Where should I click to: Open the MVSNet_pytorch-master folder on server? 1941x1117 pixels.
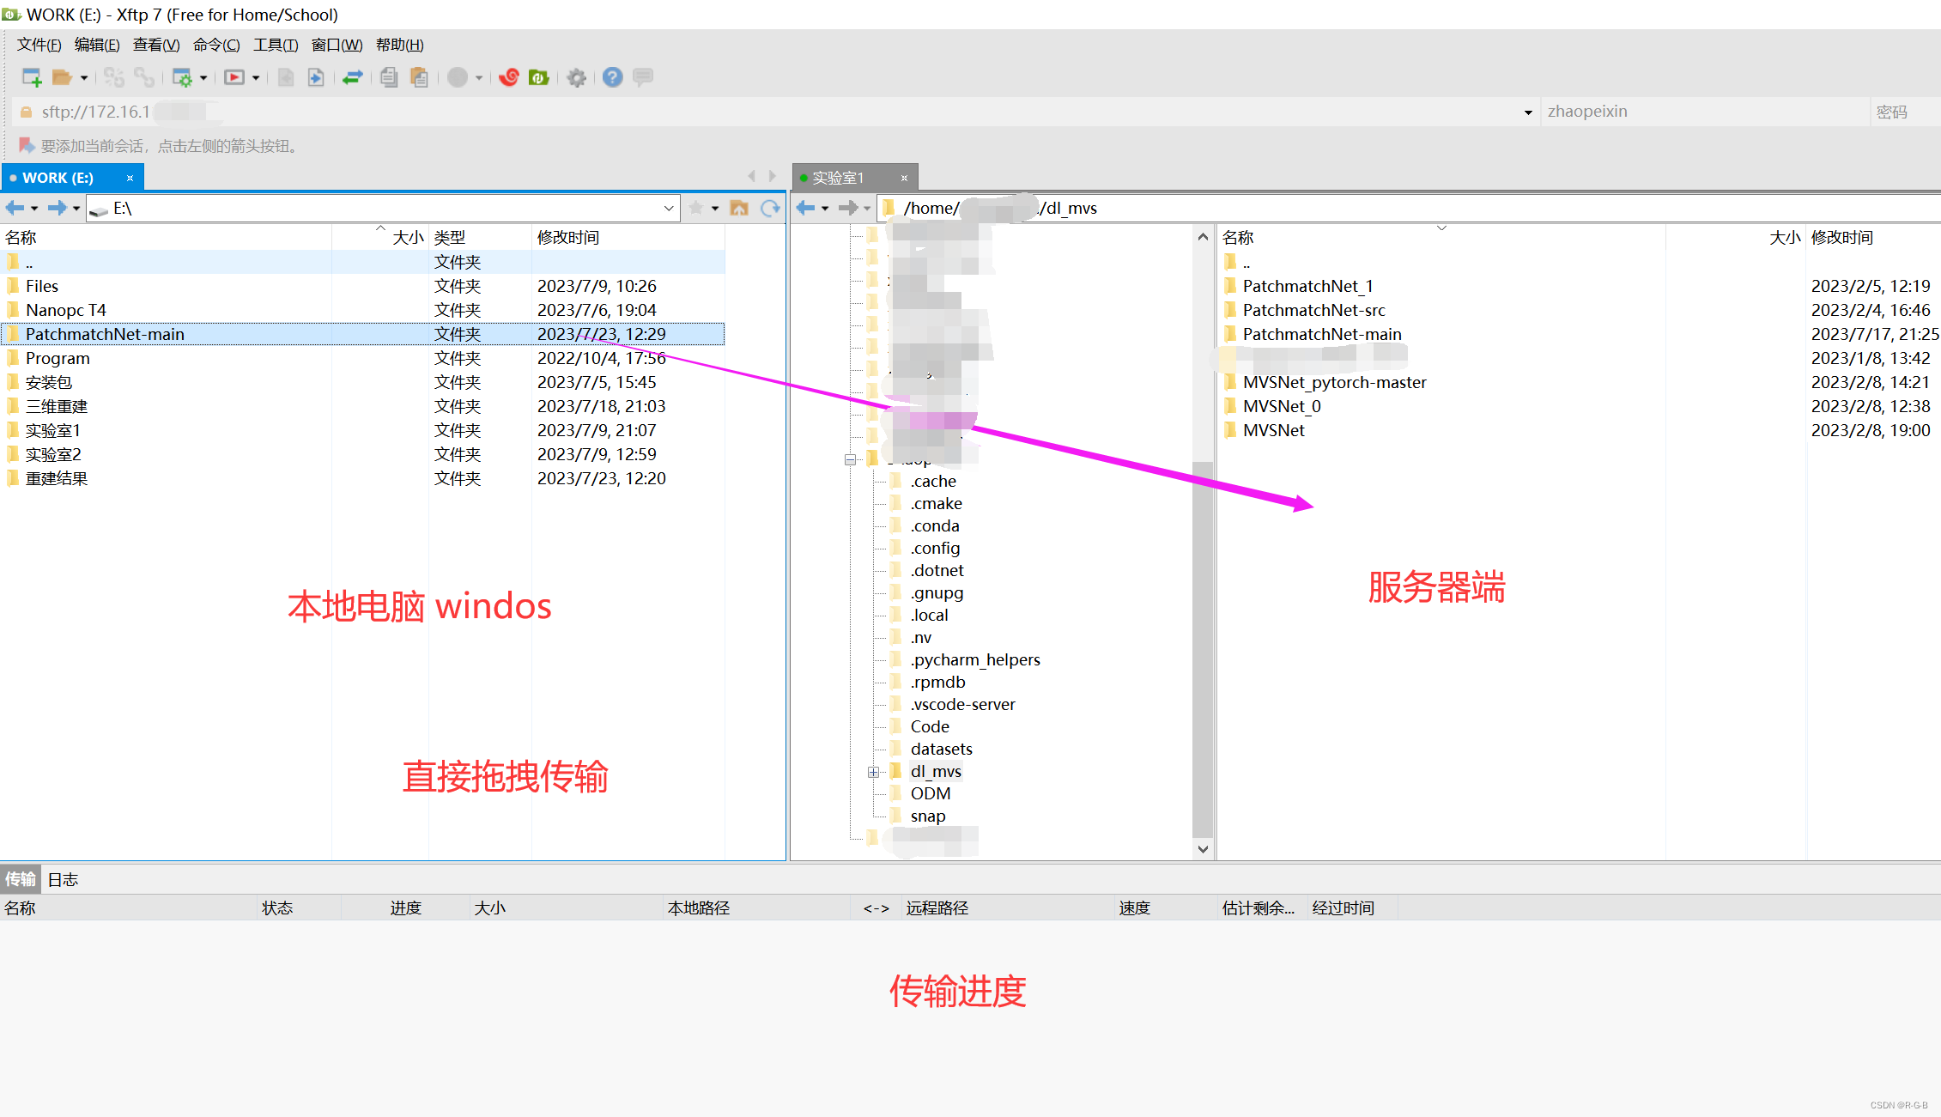point(1334,382)
